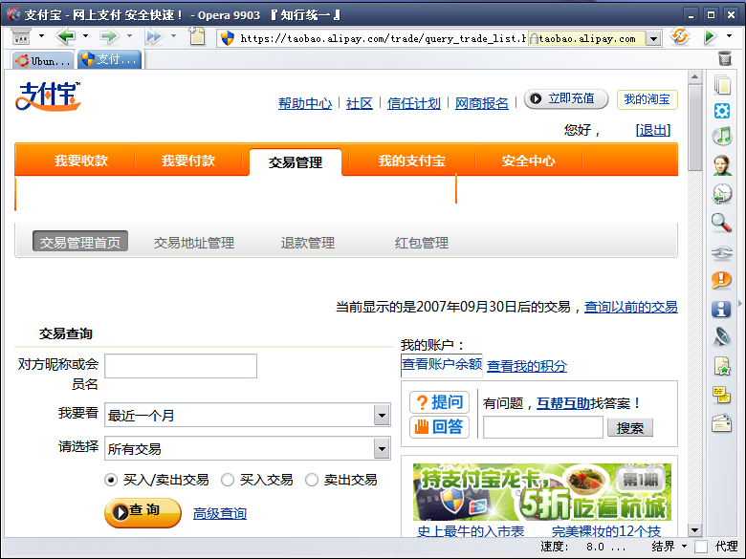This screenshot has width=746, height=559.
Task: Open the blue gear widgets panel
Action: pyautogui.click(x=722, y=111)
